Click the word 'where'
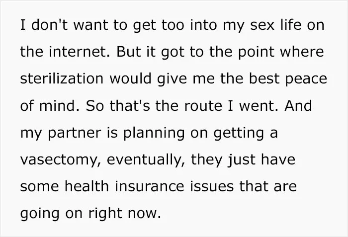The width and height of the screenshot is (348, 237). click(302, 52)
